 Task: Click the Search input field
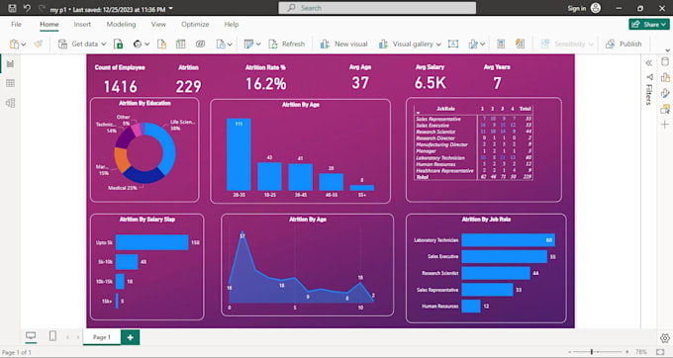[x=377, y=8]
